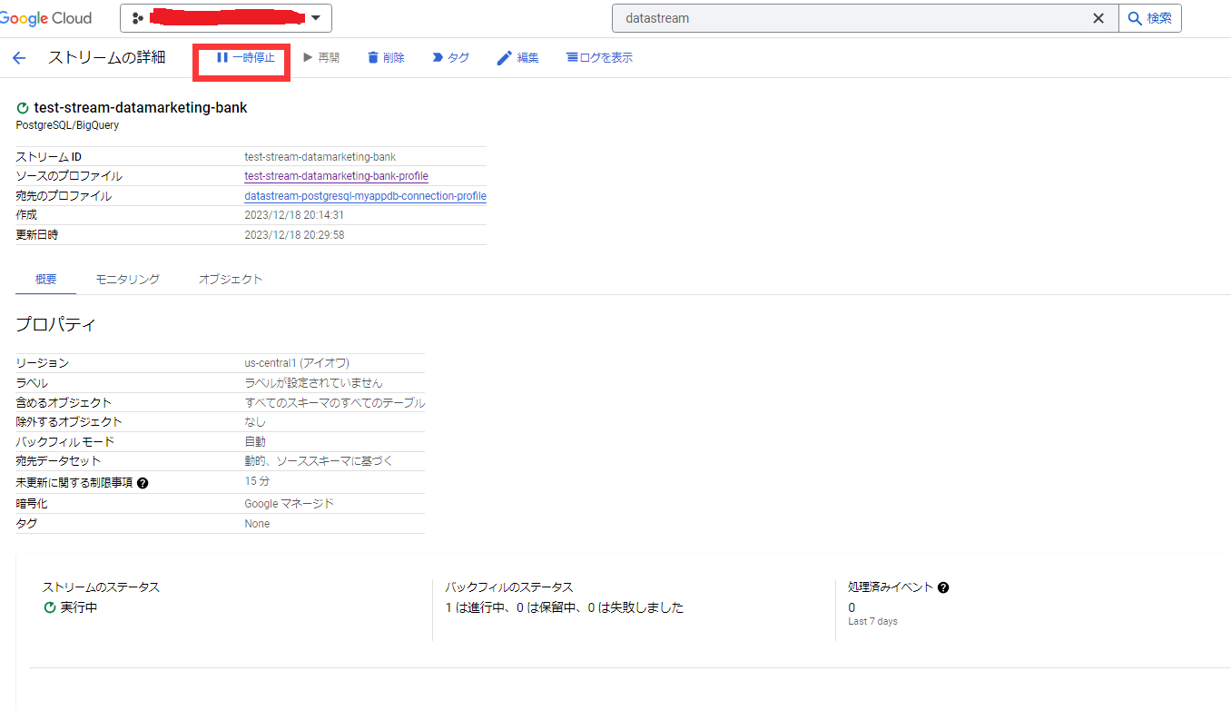Click the trash icon beside 削除
The height and width of the screenshot is (710, 1231).
point(372,58)
